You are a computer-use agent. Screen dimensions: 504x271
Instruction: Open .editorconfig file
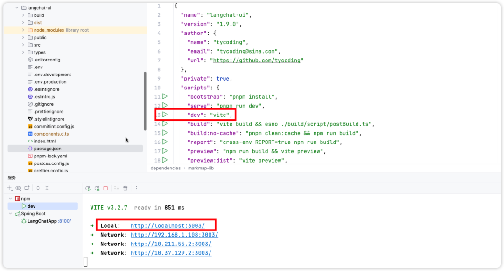[47, 60]
